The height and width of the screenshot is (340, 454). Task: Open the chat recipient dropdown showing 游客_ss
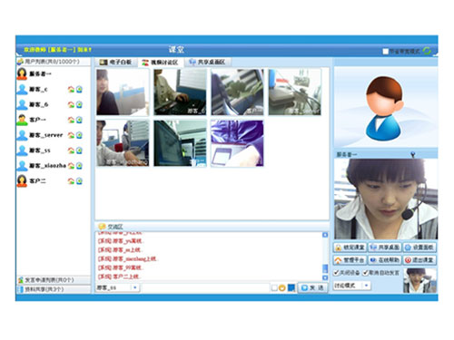[x=135, y=287]
